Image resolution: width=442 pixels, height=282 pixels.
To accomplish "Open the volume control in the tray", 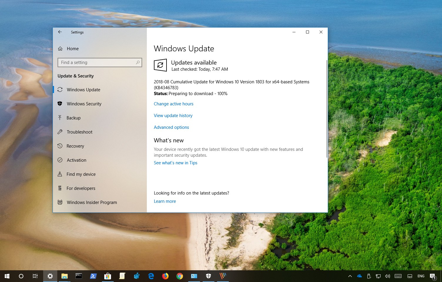I will coord(387,276).
